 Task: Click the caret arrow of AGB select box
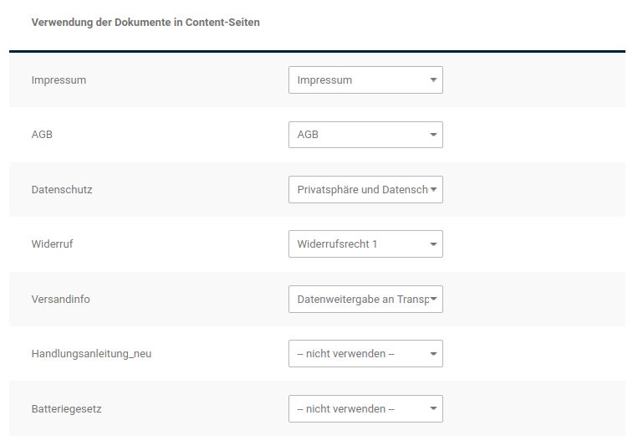coord(433,135)
